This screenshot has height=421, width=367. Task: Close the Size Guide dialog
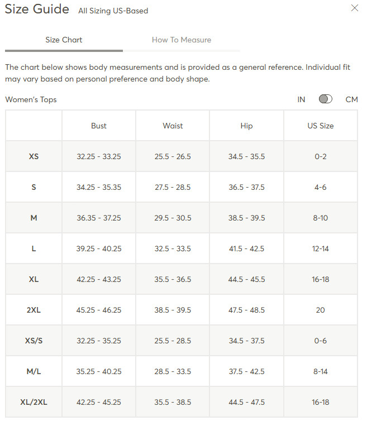point(355,8)
